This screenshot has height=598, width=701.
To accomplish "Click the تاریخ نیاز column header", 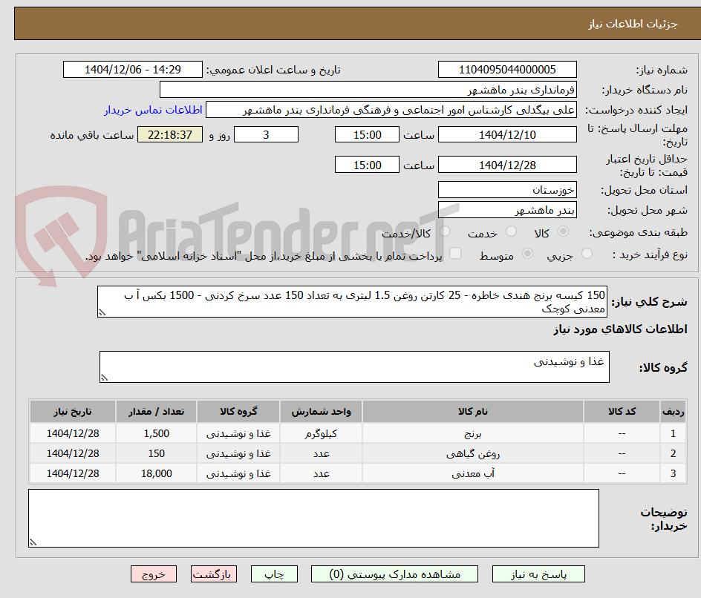I will pyautogui.click(x=73, y=411).
